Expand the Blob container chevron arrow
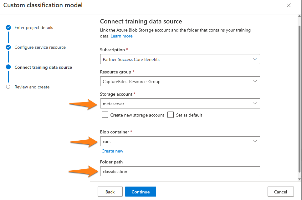This screenshot has height=200, width=302. pos(255,141)
